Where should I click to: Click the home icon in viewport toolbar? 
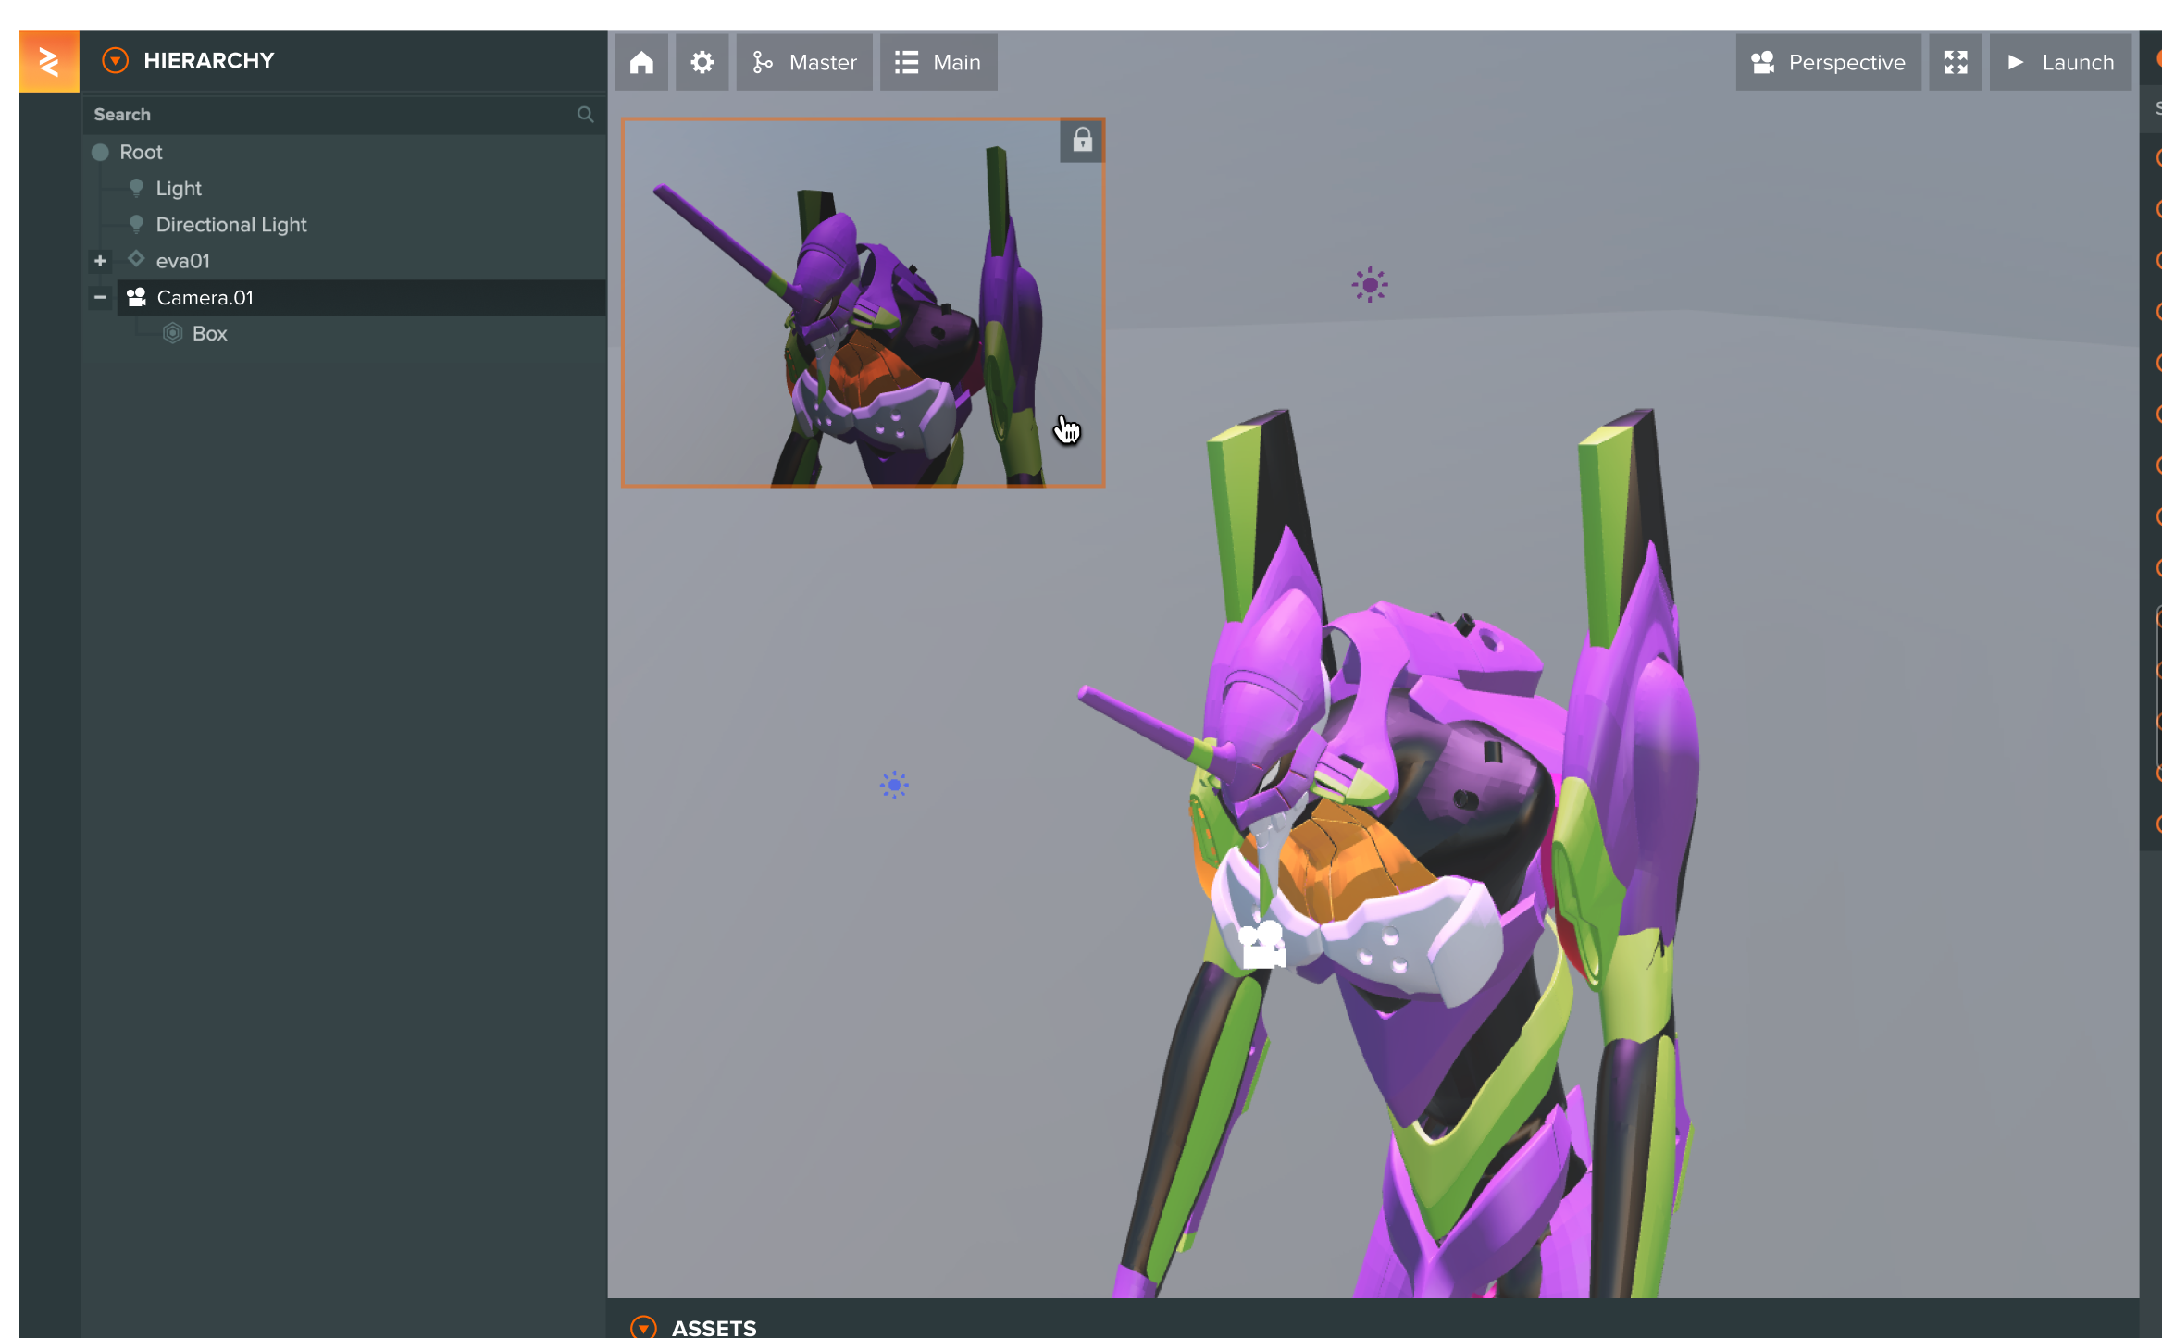[641, 62]
